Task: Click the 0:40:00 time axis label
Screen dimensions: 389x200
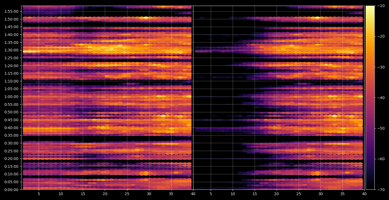Action: coord(11,128)
